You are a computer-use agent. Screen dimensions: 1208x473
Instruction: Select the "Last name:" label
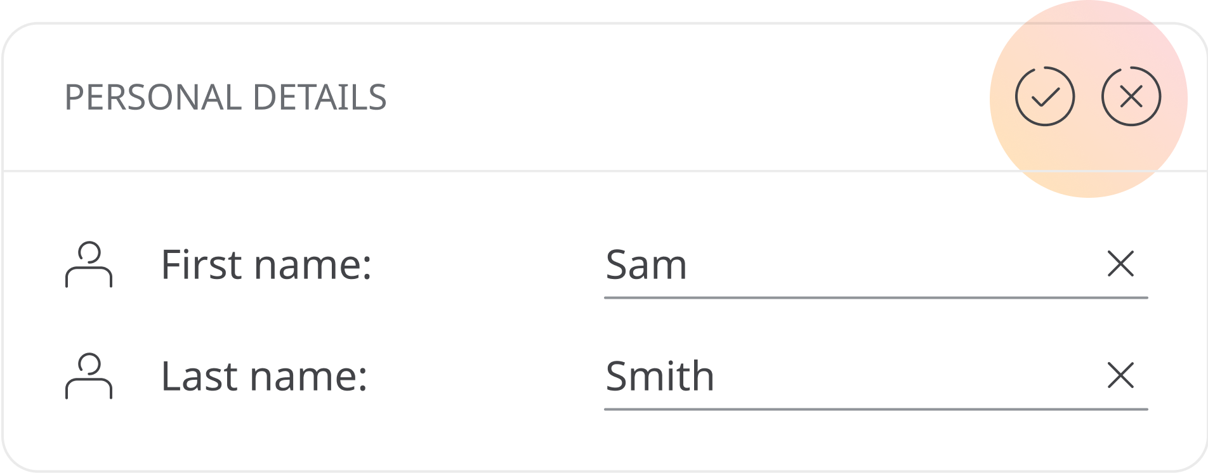pyautogui.click(x=265, y=376)
